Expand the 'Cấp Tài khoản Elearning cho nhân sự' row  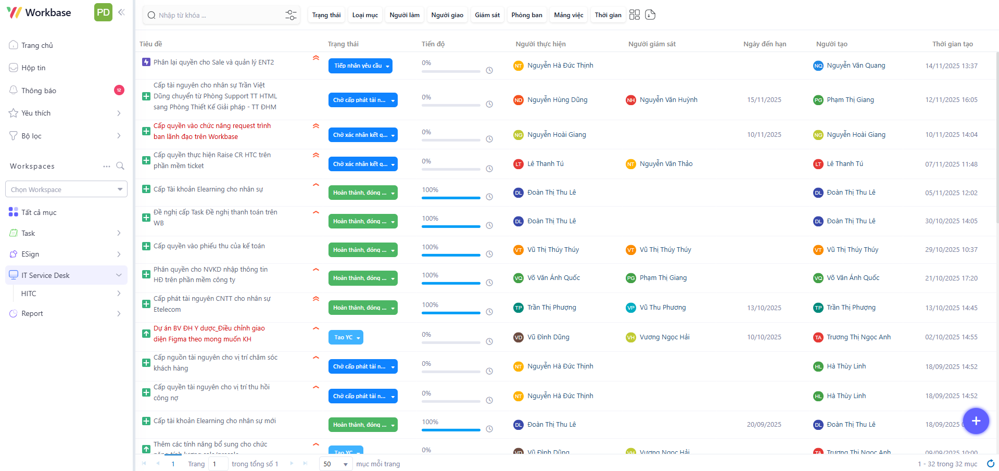point(146,189)
